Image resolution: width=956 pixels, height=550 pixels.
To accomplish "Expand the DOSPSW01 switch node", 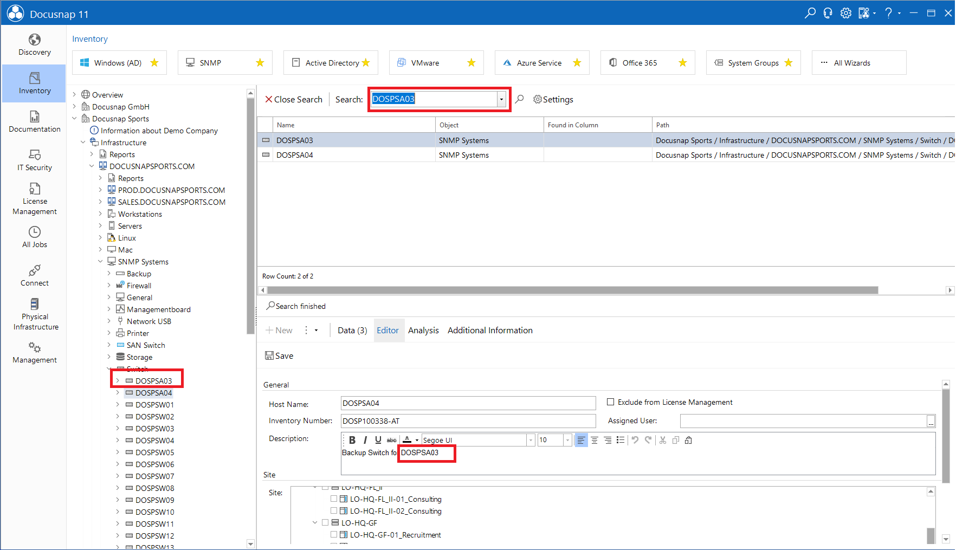I will pyautogui.click(x=118, y=404).
